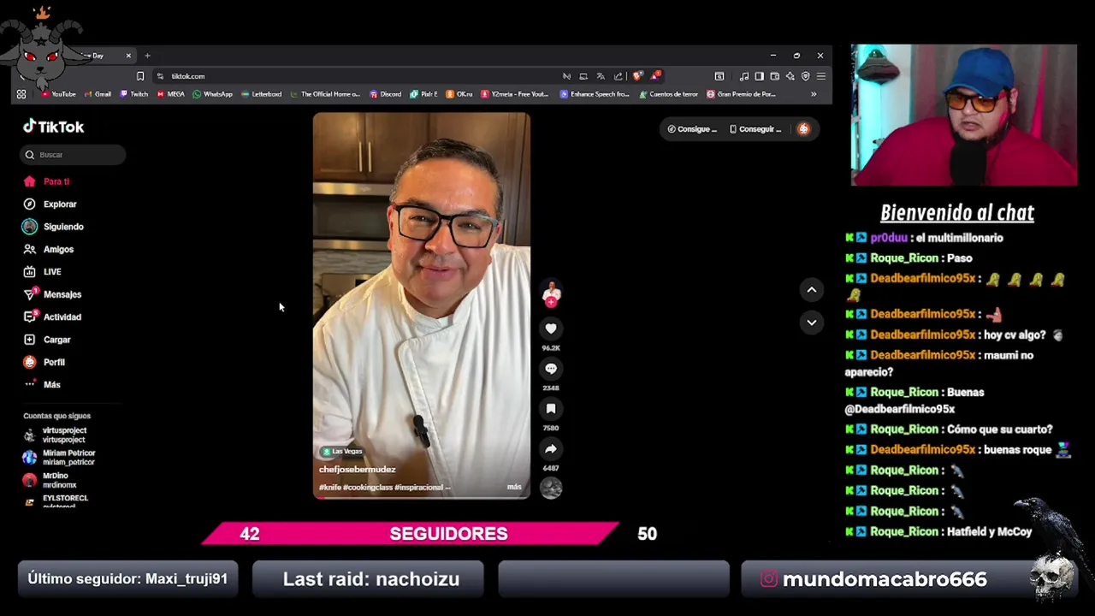Go to next video arrow
1095x616 pixels.
pyautogui.click(x=812, y=323)
